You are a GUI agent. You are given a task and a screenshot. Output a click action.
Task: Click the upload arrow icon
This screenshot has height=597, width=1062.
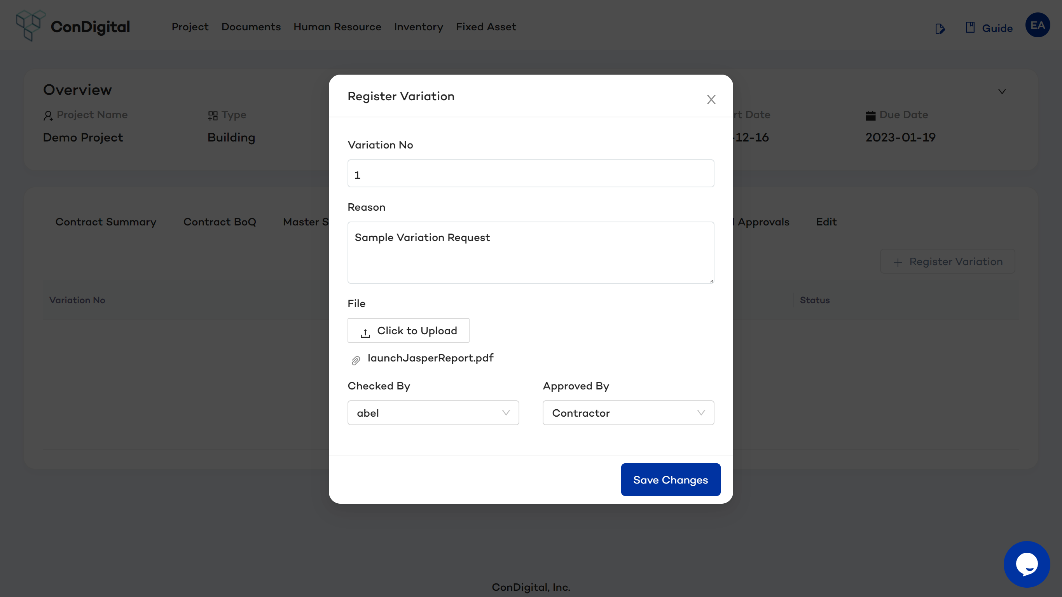point(365,332)
